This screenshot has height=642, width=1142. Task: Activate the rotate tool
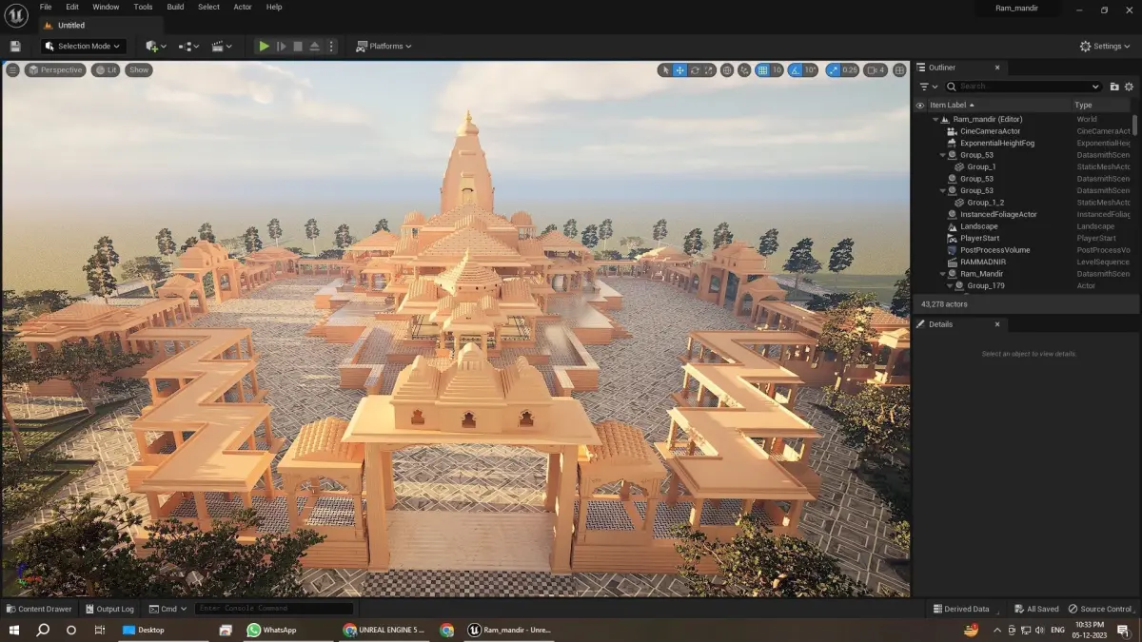(696, 69)
